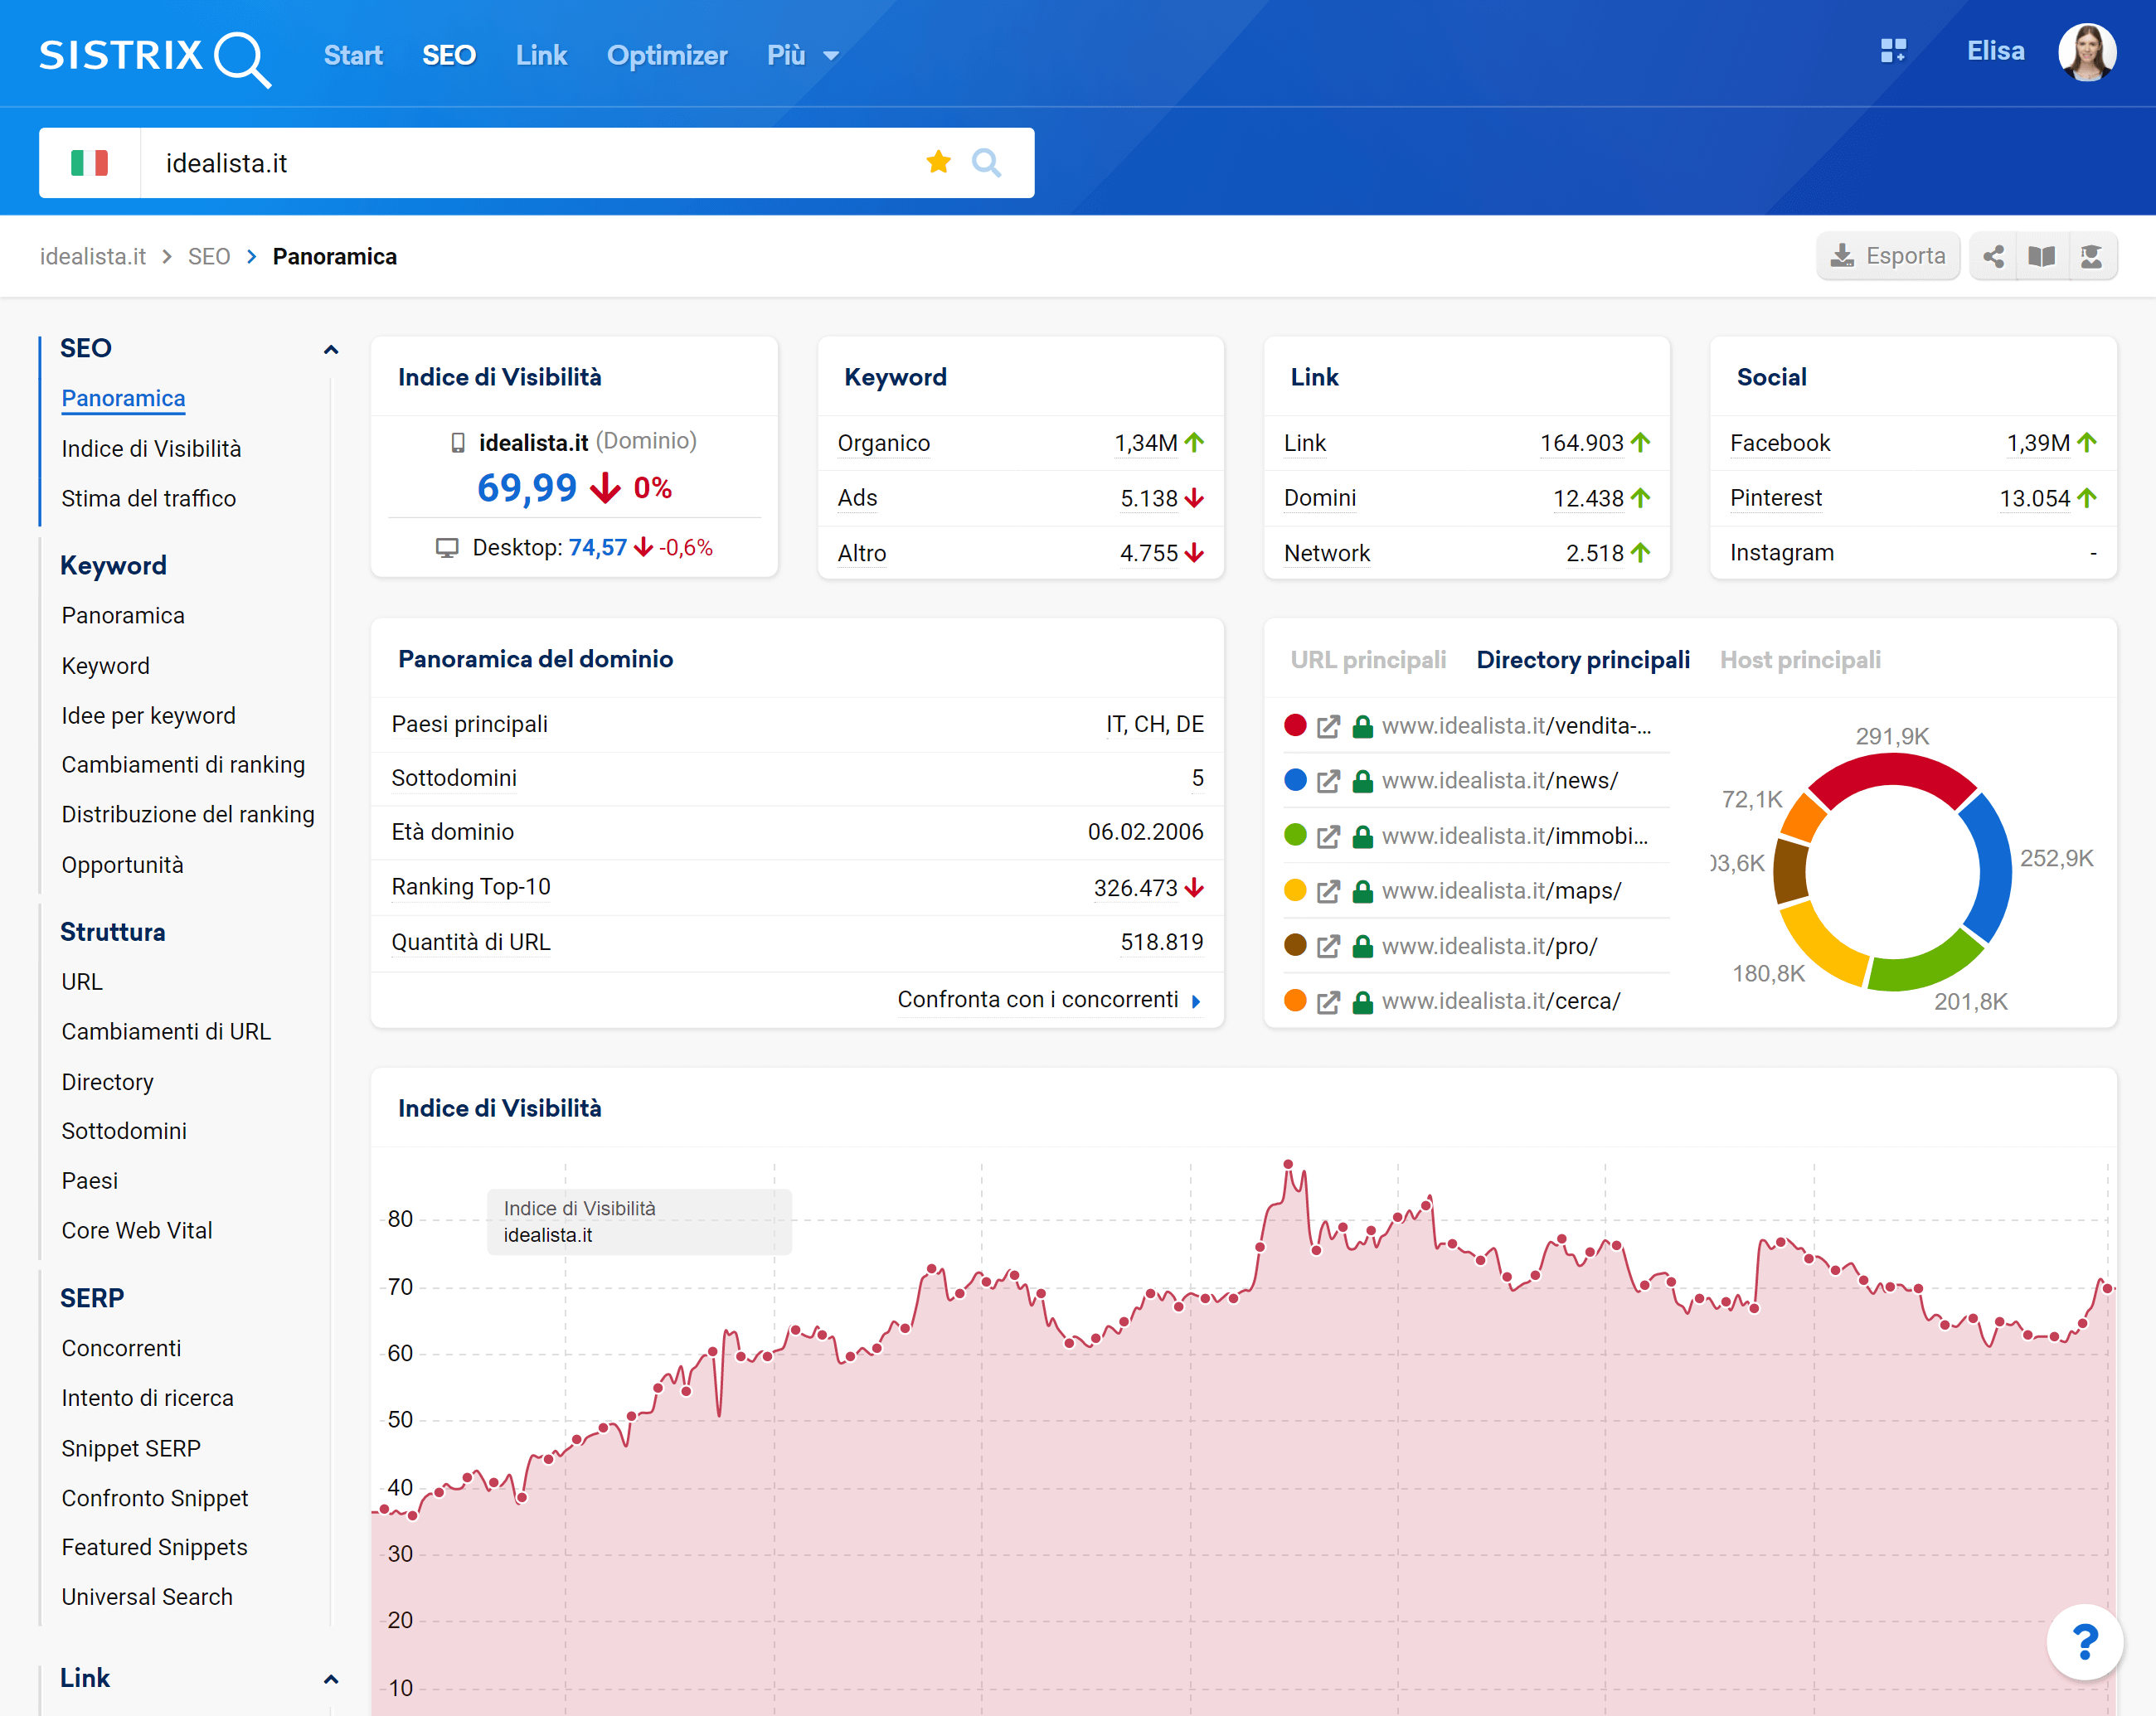Click the Facebook social value 1,39M
This screenshot has width=2156, height=1716.
(x=2038, y=444)
